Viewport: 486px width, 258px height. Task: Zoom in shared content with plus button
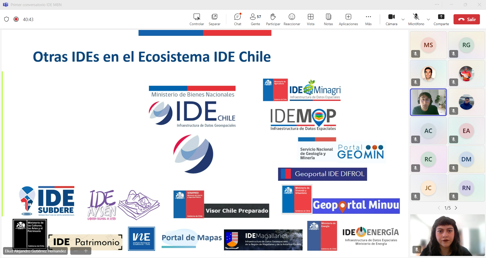[86, 251]
